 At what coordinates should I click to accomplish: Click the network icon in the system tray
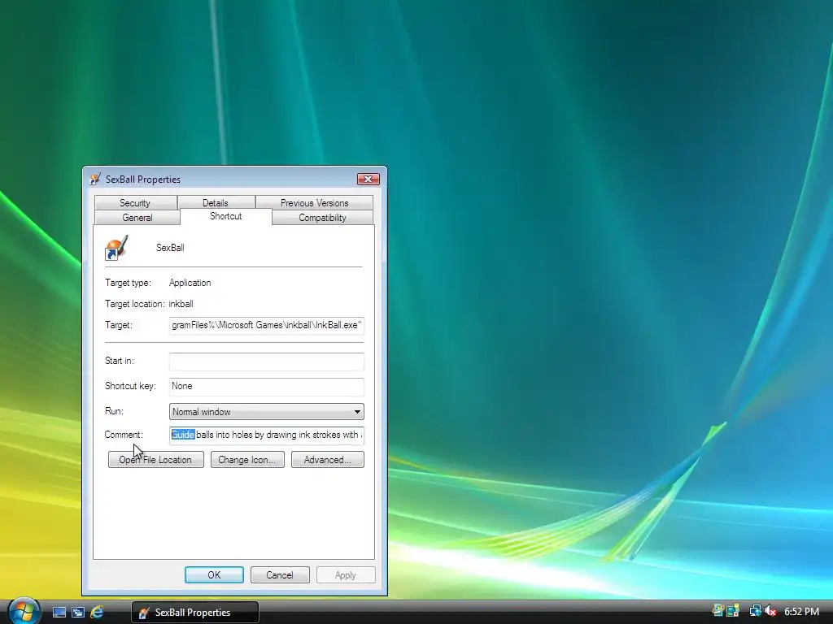coord(755,611)
